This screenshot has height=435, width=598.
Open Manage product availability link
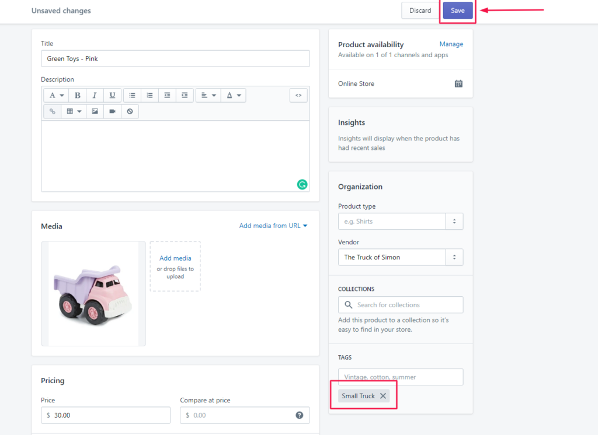(451, 44)
